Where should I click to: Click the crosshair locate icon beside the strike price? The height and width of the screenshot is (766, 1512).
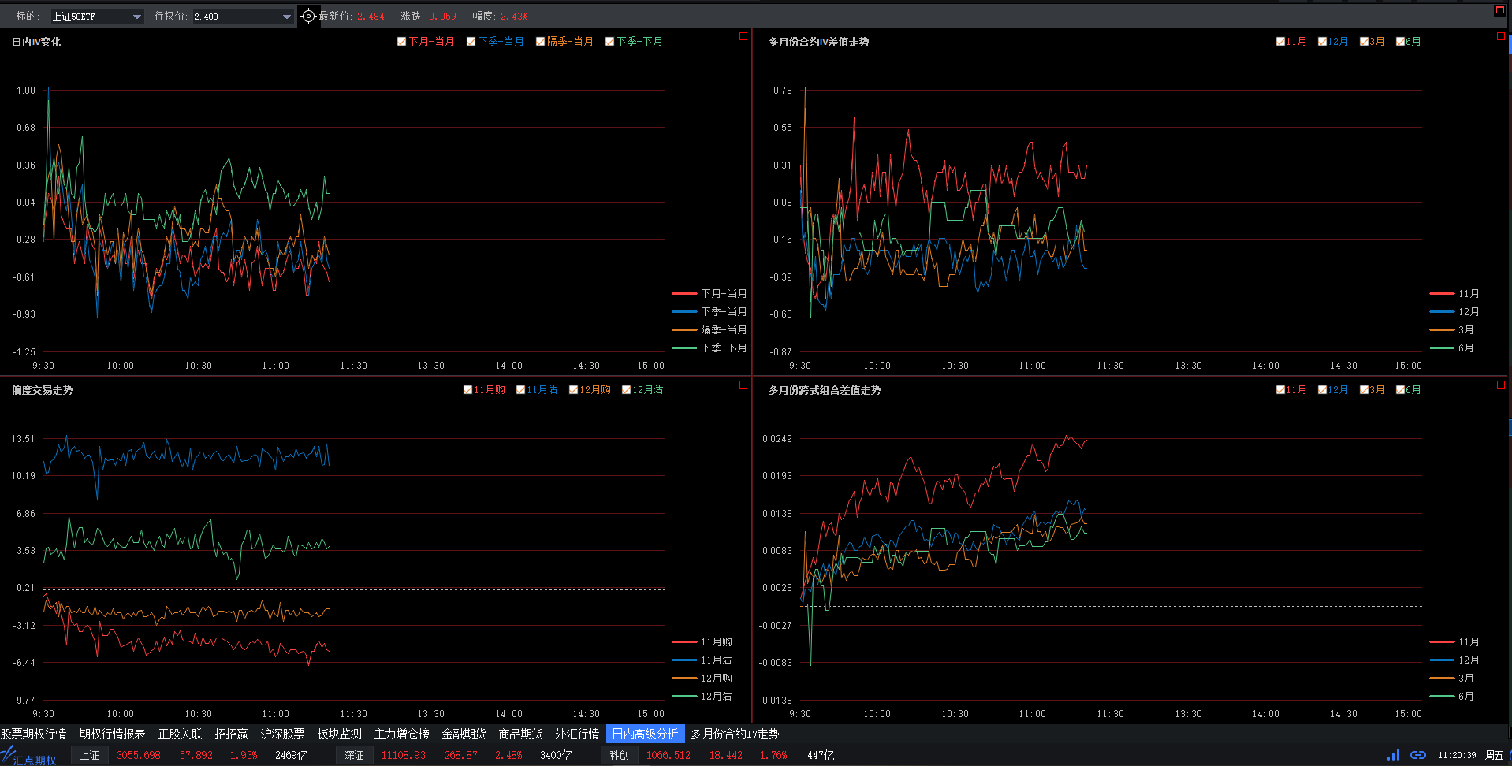point(308,16)
